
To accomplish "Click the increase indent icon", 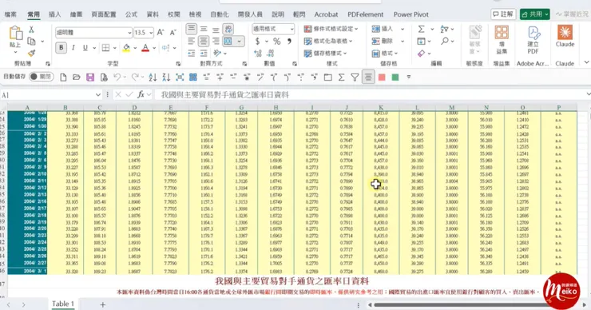I will (204, 54).
